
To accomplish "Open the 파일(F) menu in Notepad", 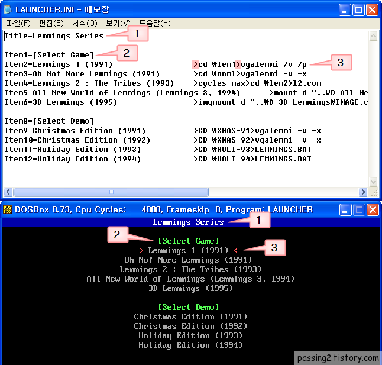I will (x=18, y=24).
